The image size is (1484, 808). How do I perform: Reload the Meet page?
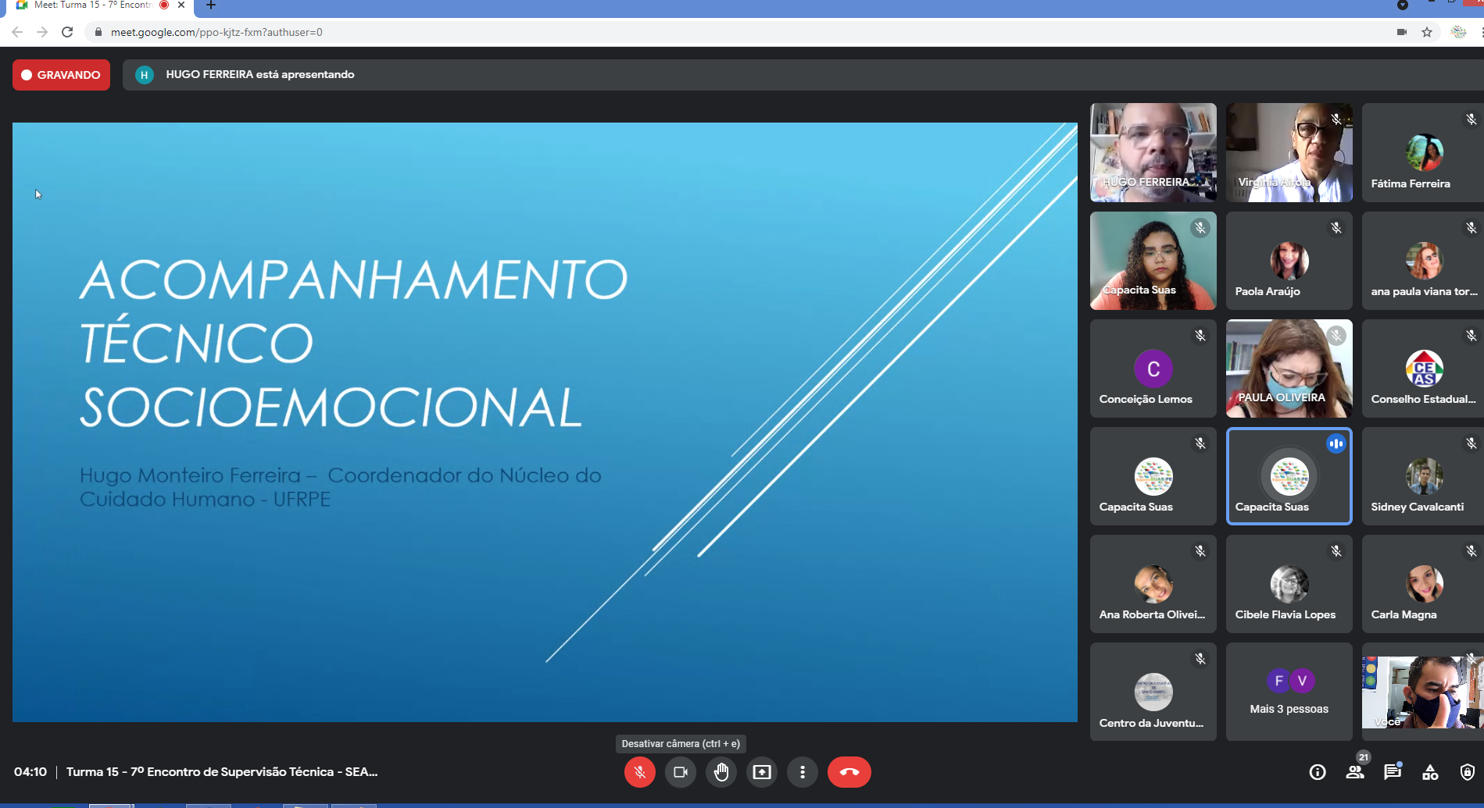(67, 32)
